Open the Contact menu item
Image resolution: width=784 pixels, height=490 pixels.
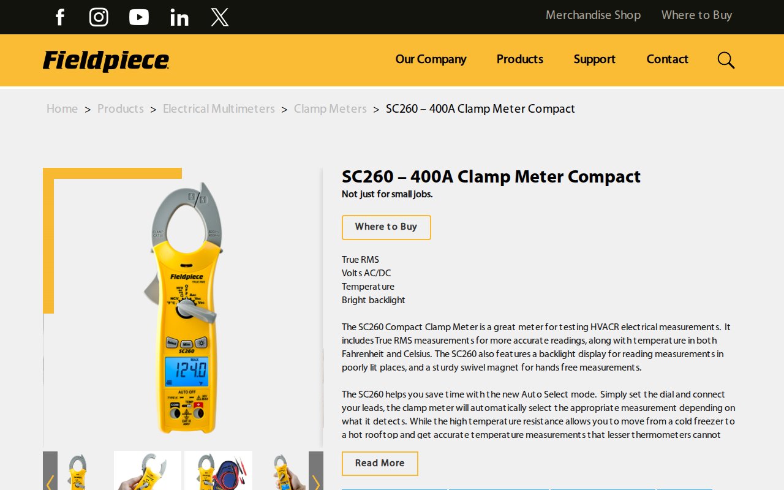(x=667, y=59)
